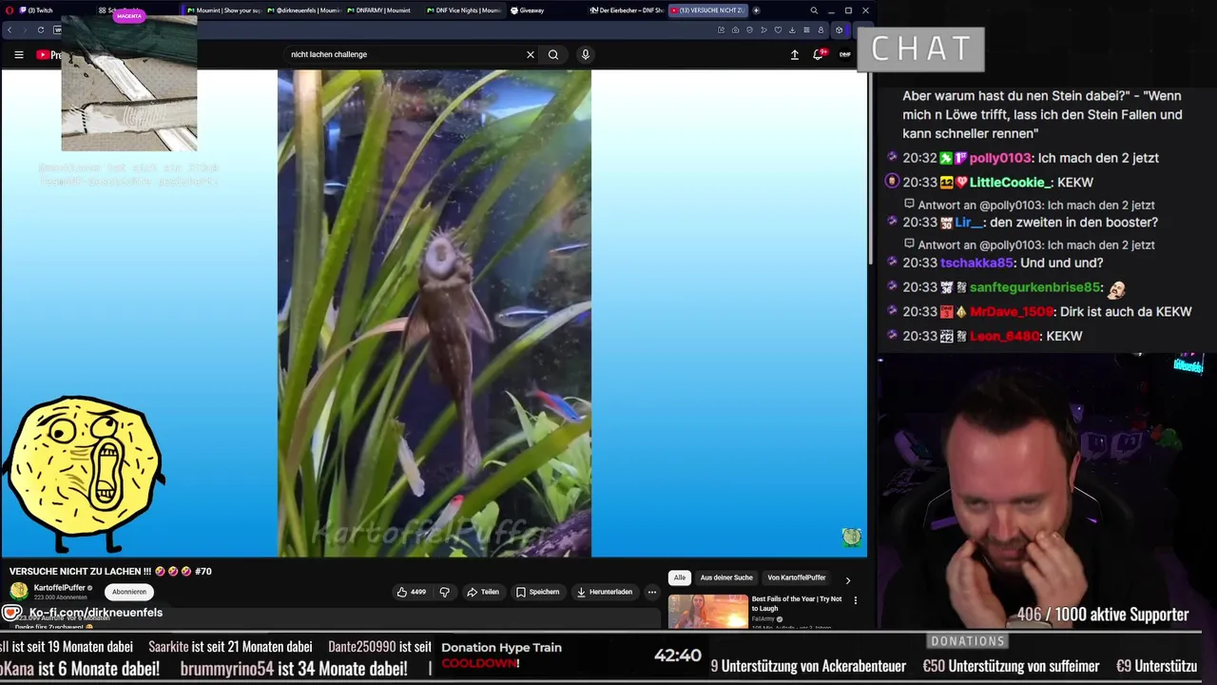Clear the YouTube search field text

click(531, 54)
